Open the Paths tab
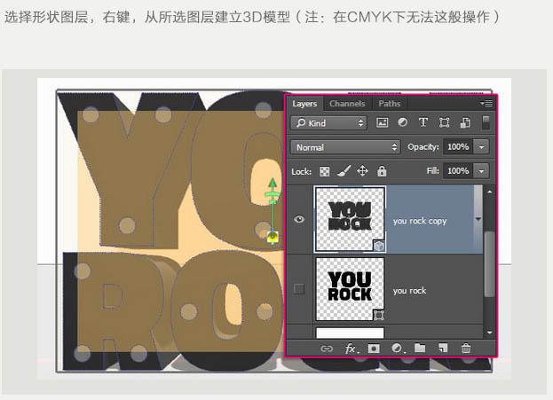 coord(389,104)
